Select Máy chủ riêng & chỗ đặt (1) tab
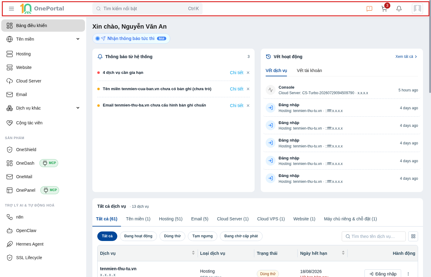The image size is (431, 277). 350,219
